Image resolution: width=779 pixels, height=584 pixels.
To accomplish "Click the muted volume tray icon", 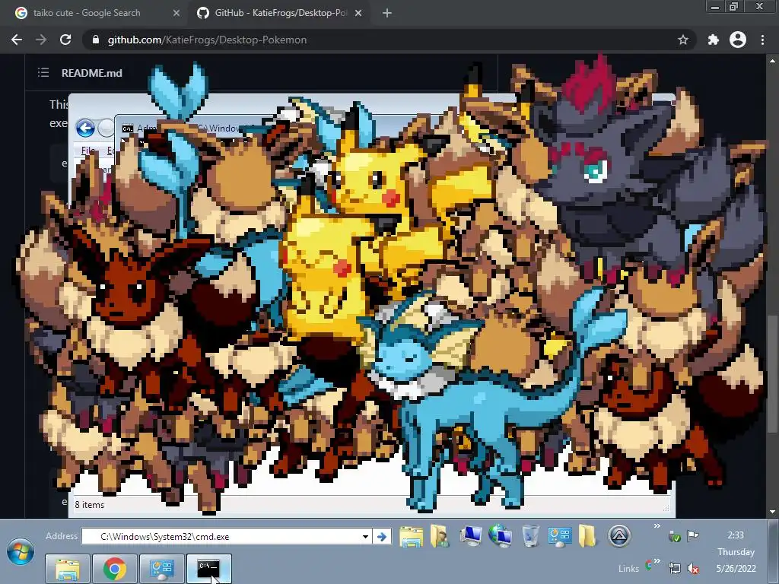I will pyautogui.click(x=692, y=568).
